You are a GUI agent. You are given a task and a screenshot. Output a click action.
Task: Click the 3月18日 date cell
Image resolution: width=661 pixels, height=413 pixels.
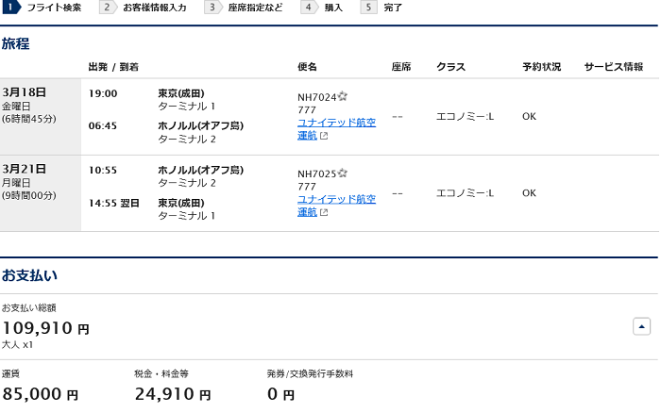(x=41, y=117)
